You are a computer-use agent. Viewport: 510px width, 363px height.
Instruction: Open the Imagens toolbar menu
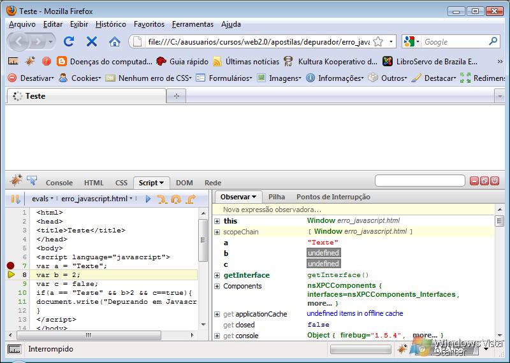coord(279,78)
